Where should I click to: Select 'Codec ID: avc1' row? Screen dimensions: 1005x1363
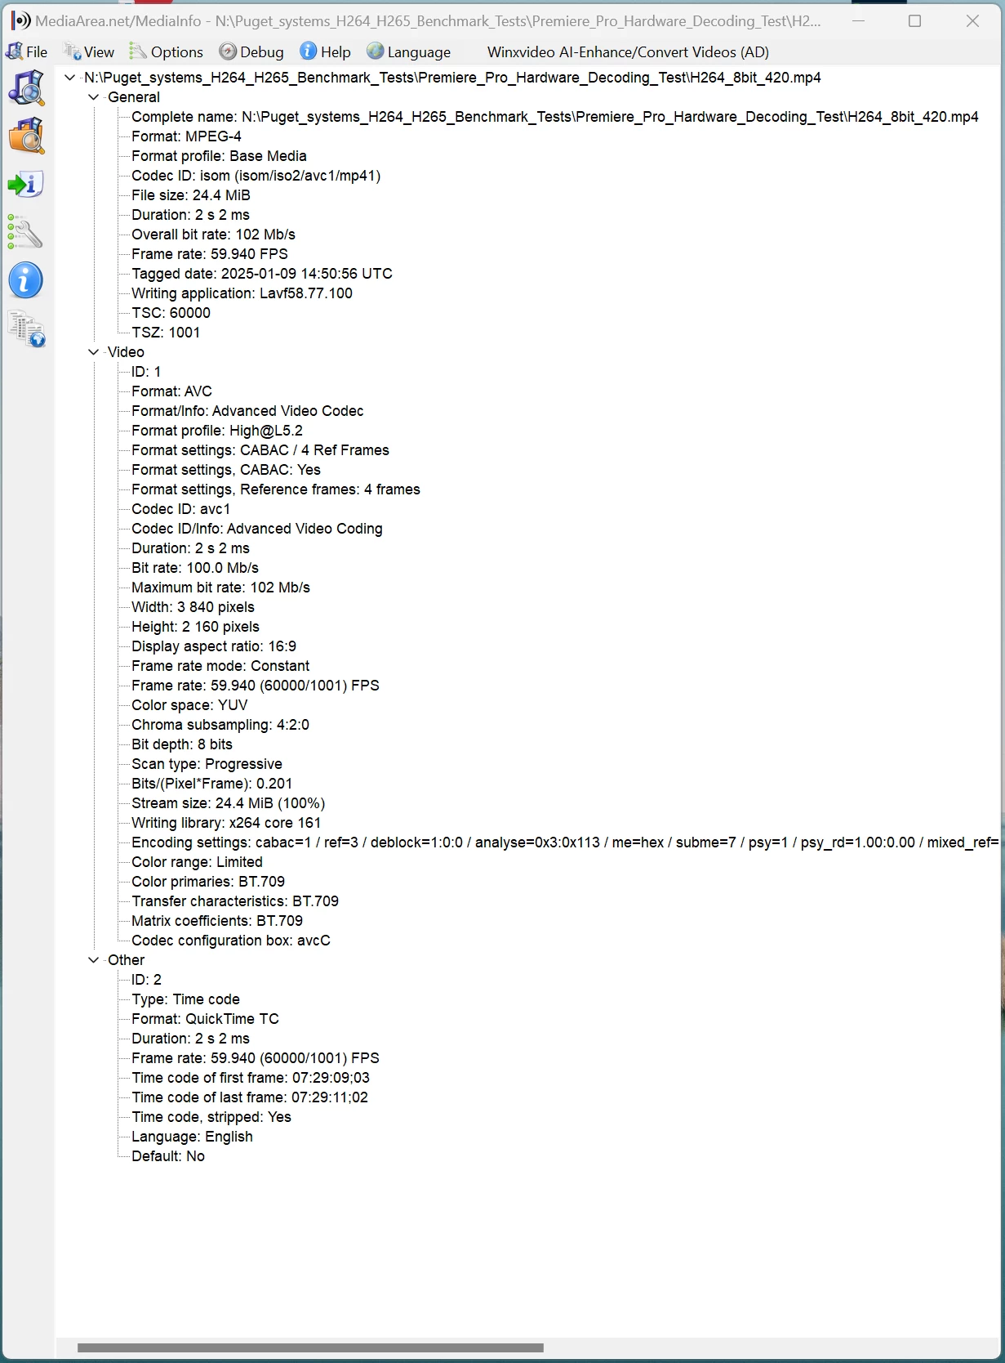[x=181, y=509]
